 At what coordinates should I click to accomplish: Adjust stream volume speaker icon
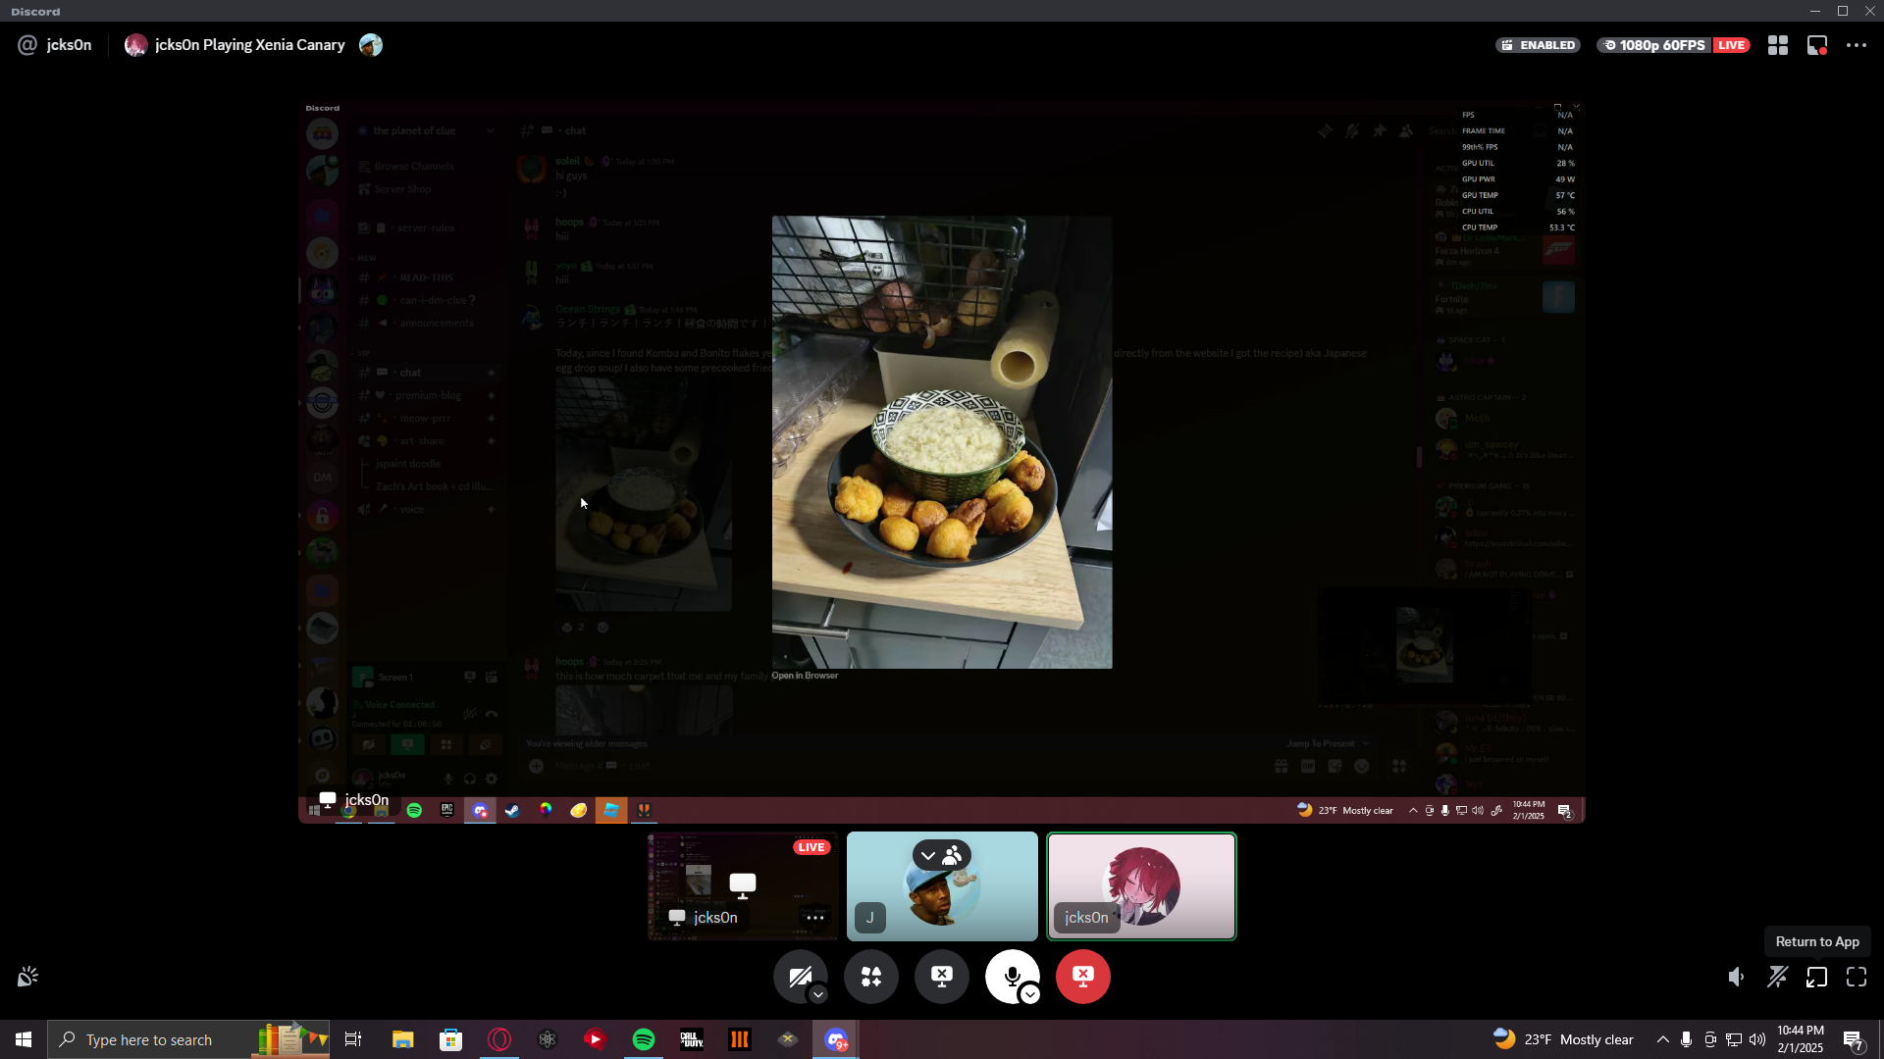[1737, 977]
